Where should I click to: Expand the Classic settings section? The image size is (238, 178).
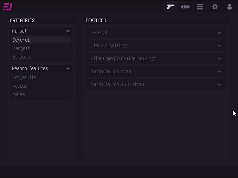[x=156, y=46]
